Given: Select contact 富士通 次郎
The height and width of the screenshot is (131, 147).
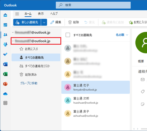Looking at the screenshot, I should pos(95,100).
